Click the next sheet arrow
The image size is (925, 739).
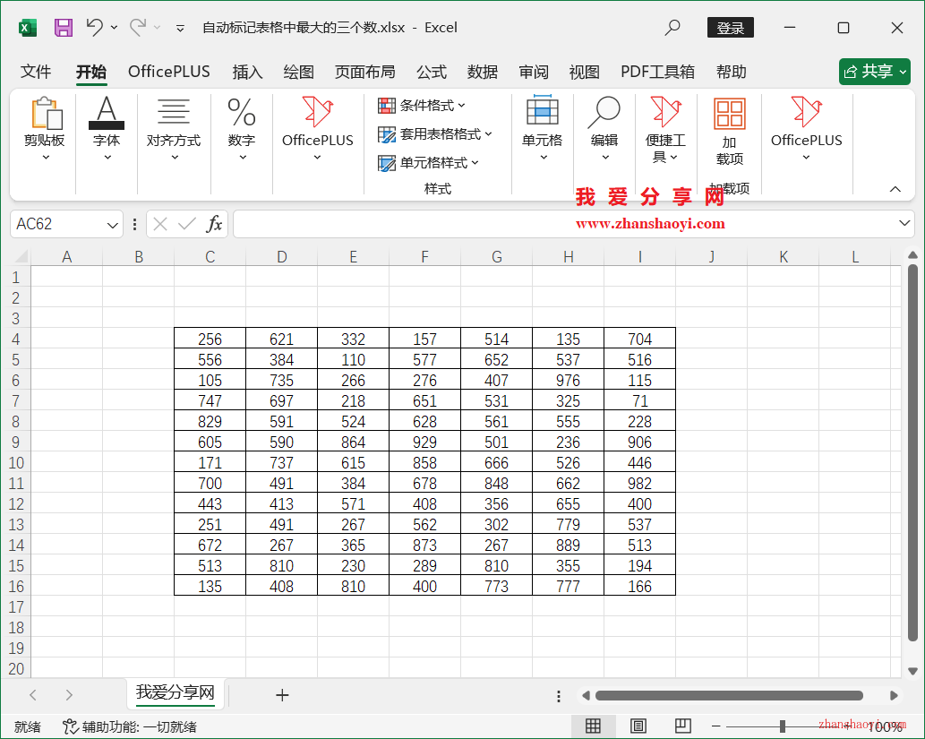(69, 695)
